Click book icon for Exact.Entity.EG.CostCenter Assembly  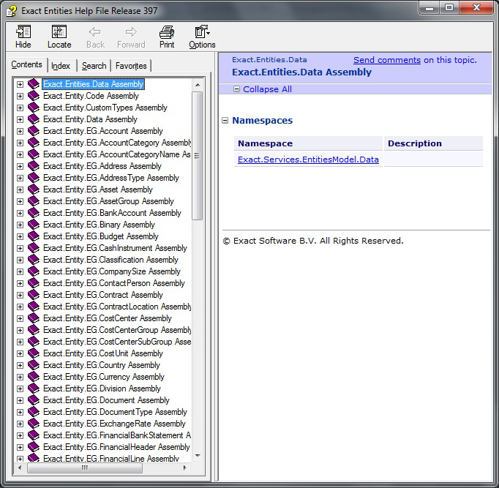tap(34, 318)
